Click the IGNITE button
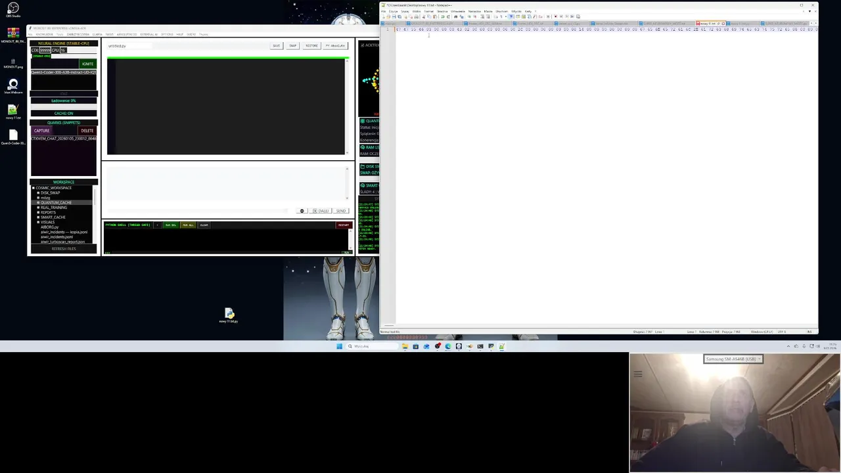The image size is (841, 473). point(87,64)
